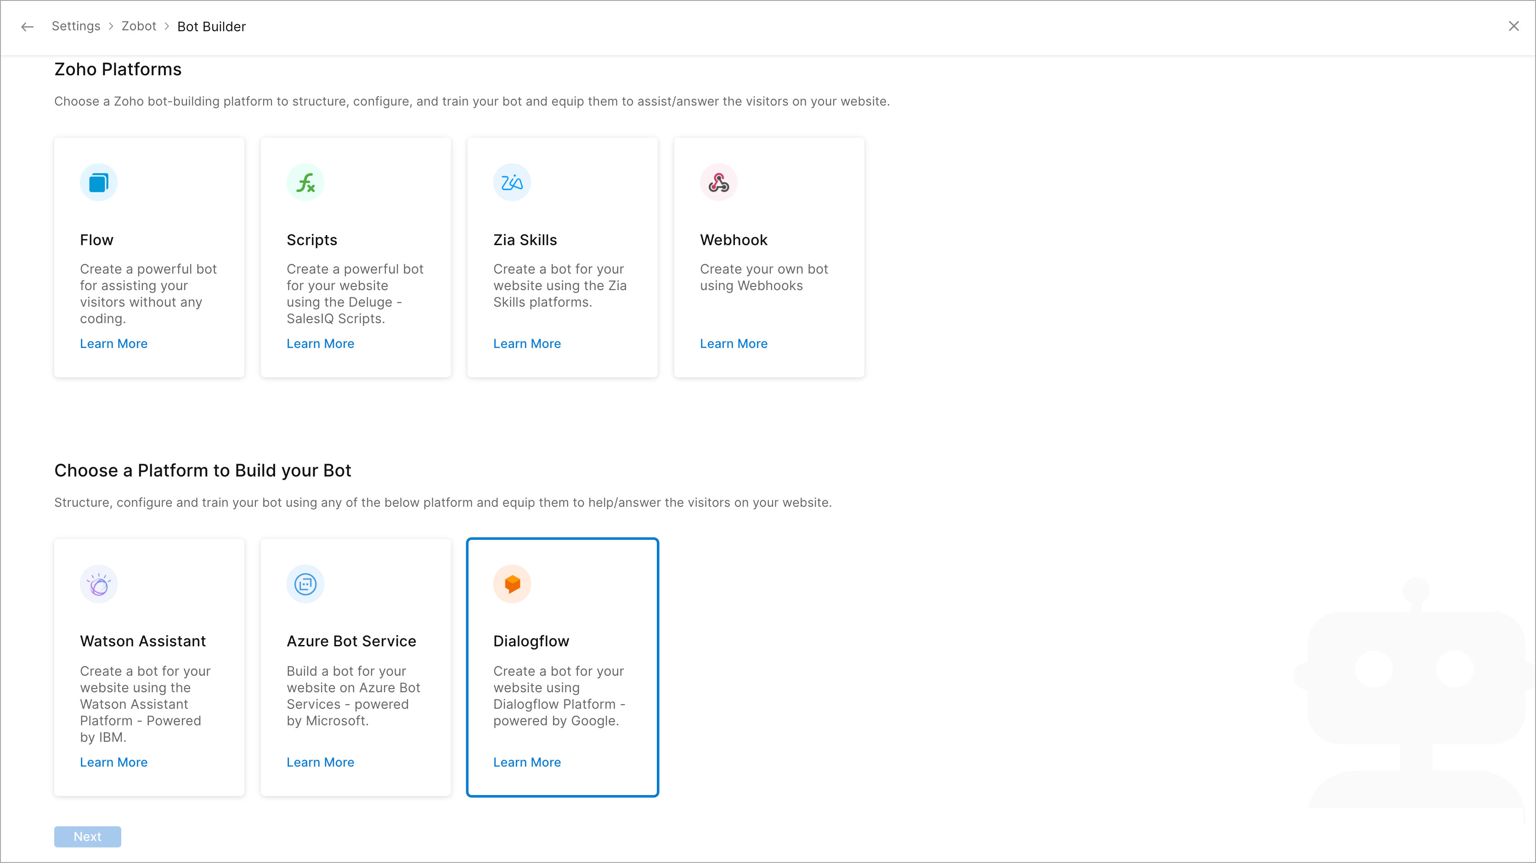This screenshot has width=1536, height=863.
Task: Open Learn More for Azure Bot Service
Action: (x=321, y=762)
